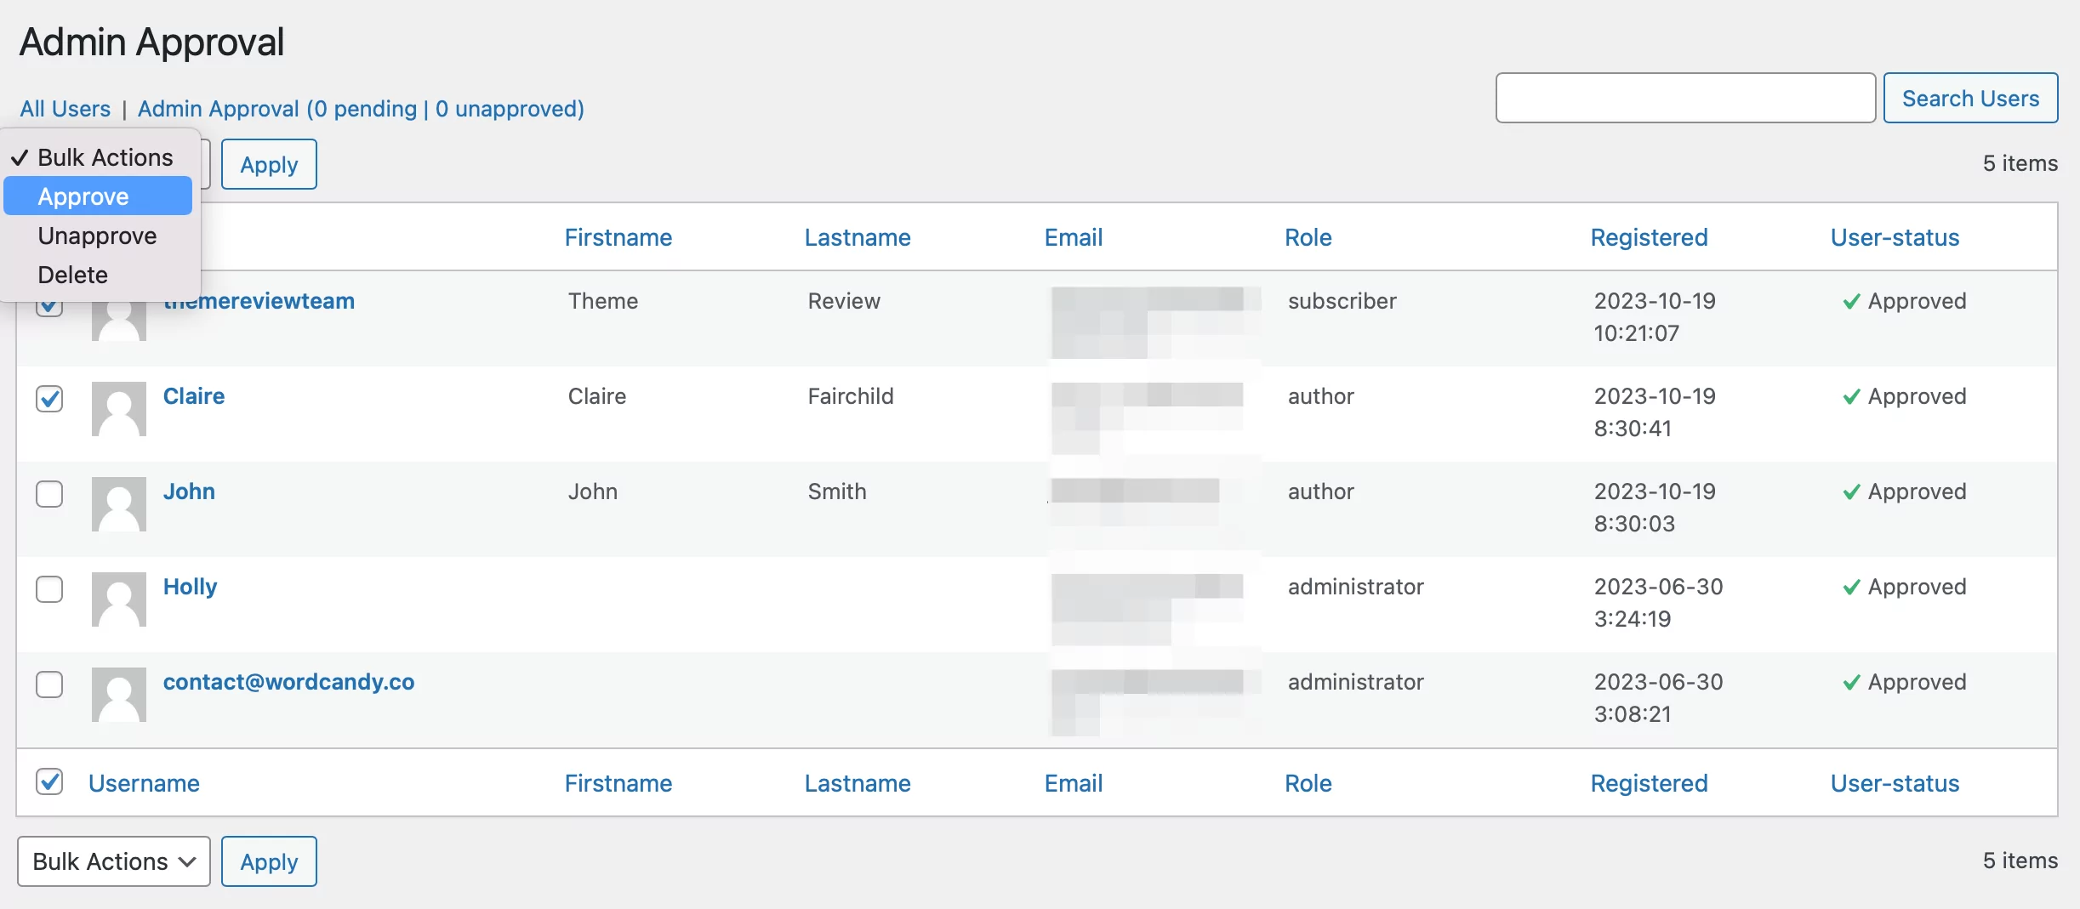Screen dimensions: 2080x909
Task: Open the John username link
Action: pyautogui.click(x=189, y=491)
